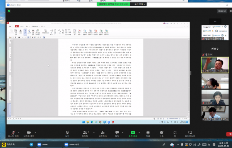
Task: Open the 도구 menu in PDF viewer
Action: 43,27
